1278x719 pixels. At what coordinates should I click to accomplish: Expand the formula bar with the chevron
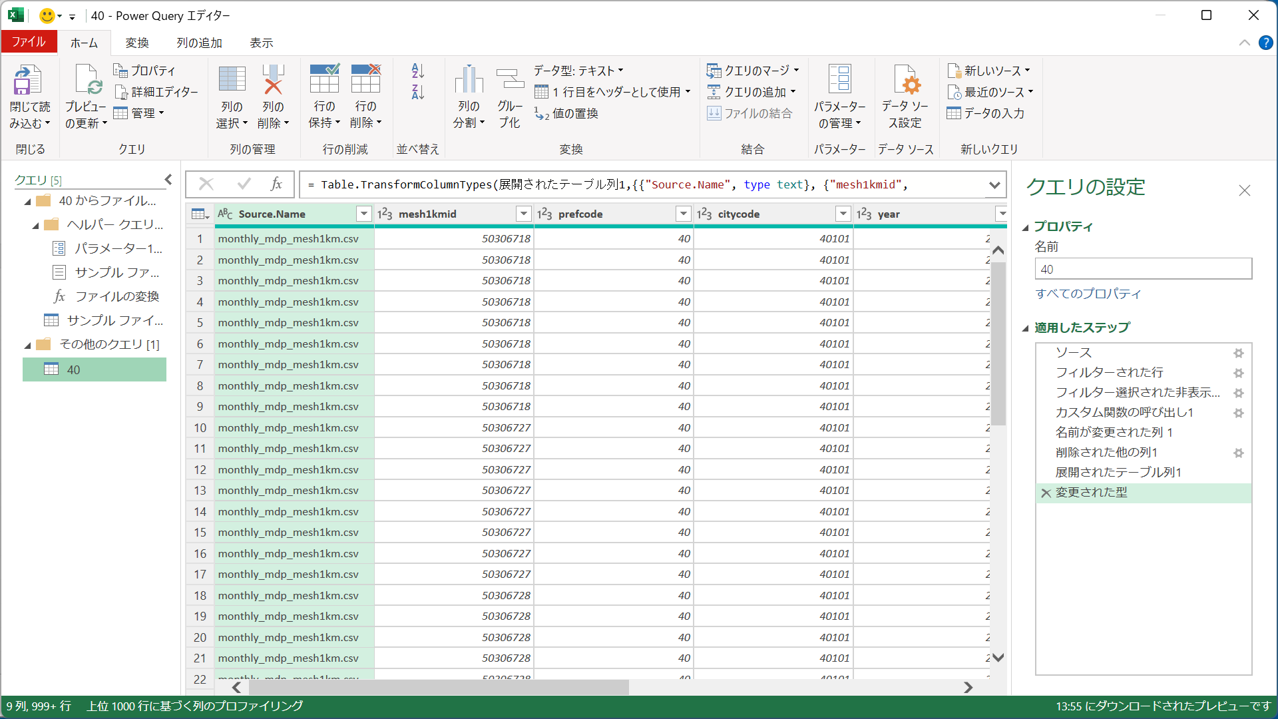994,185
